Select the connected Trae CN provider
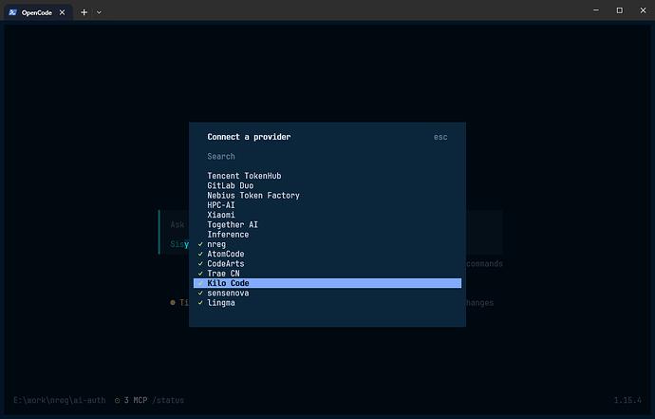The width and height of the screenshot is (655, 419). (x=327, y=274)
